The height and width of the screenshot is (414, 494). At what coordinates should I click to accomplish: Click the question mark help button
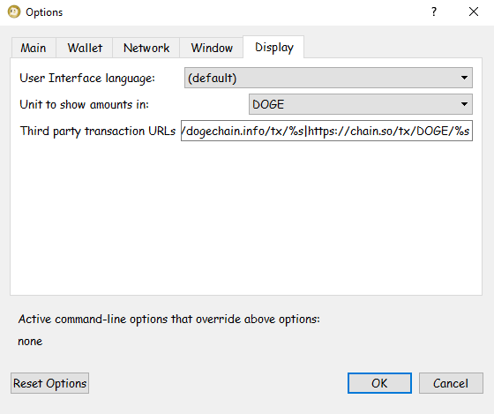coord(434,12)
